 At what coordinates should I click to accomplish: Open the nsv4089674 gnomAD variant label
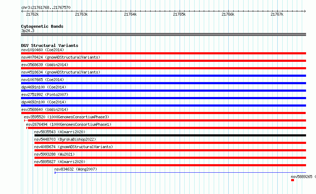[73, 147]
